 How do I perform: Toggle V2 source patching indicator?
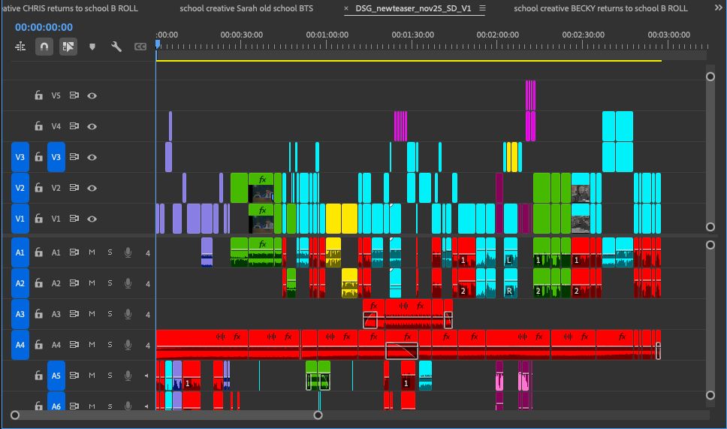pos(20,188)
